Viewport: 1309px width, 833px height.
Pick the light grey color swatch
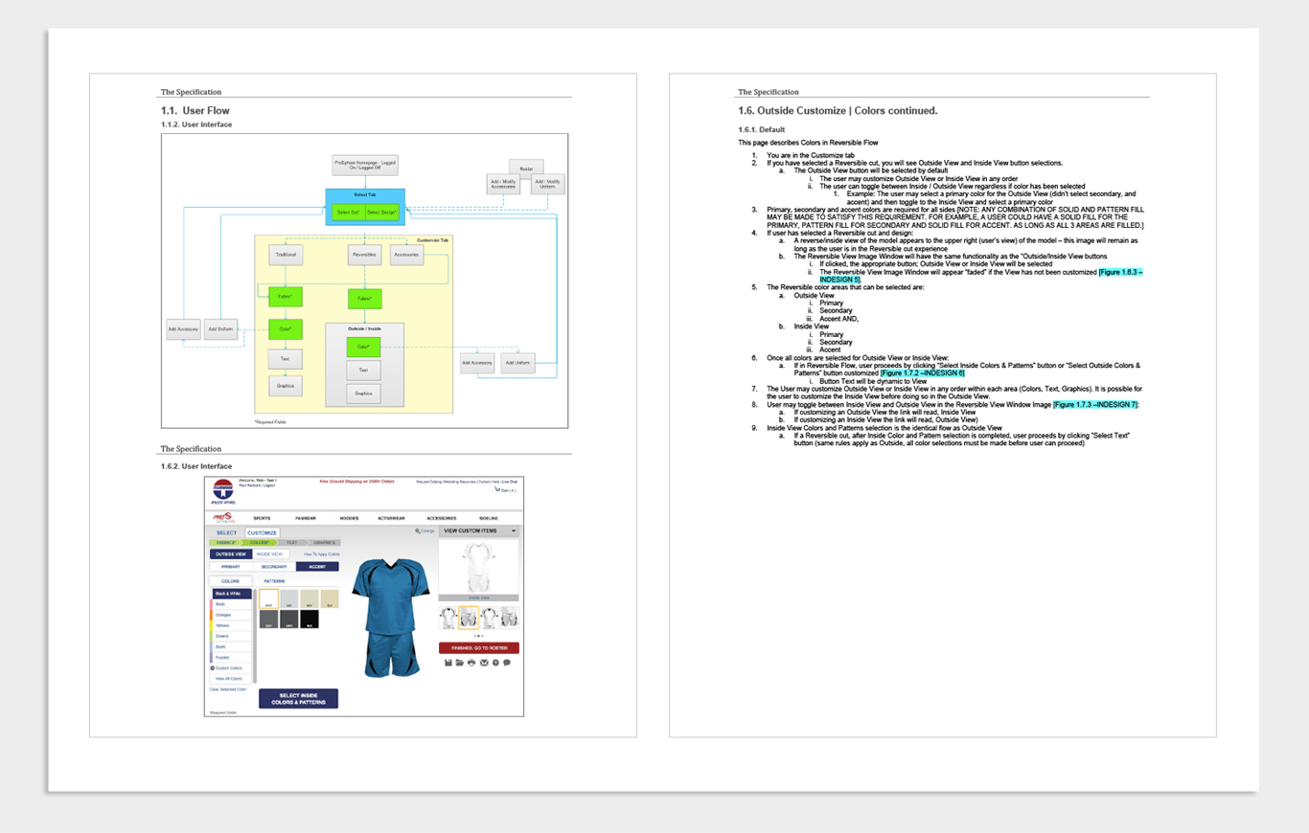pos(288,598)
